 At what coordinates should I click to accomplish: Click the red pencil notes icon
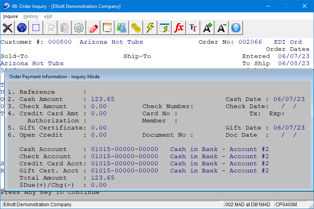tap(93, 28)
